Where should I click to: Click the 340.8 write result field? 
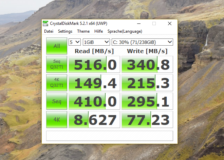[x=147, y=64]
